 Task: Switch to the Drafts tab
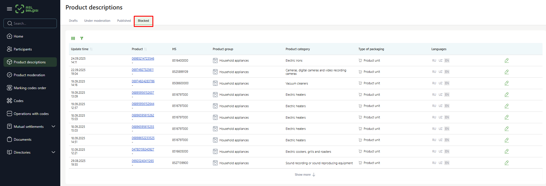click(x=73, y=21)
